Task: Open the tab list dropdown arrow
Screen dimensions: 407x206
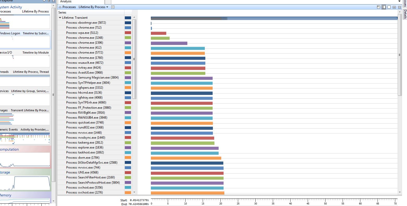Action: 400,1
